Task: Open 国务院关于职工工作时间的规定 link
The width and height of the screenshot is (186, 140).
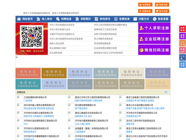Action: (x=109, y=53)
